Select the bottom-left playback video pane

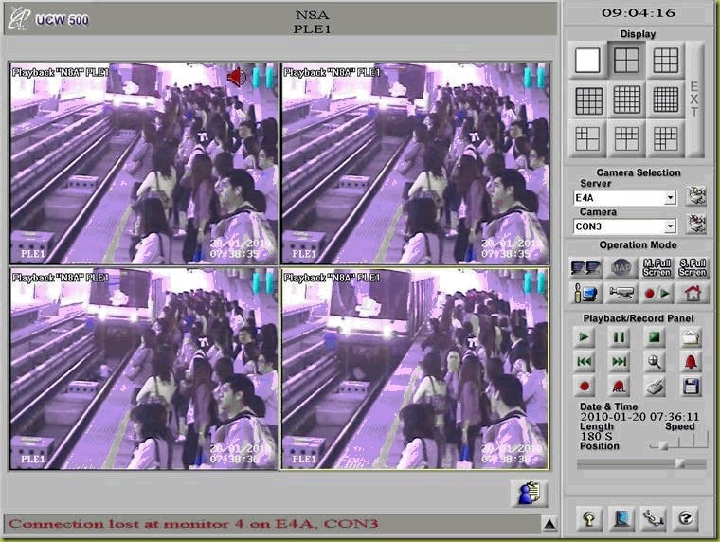pyautogui.click(x=144, y=369)
